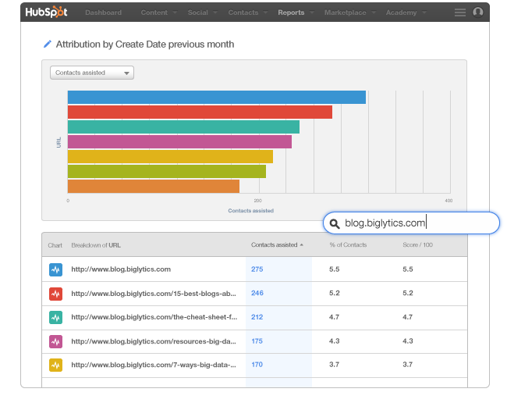Open the 7-ways-big-data URL link
Image resolution: width=507 pixels, height=410 pixels.
154,365
